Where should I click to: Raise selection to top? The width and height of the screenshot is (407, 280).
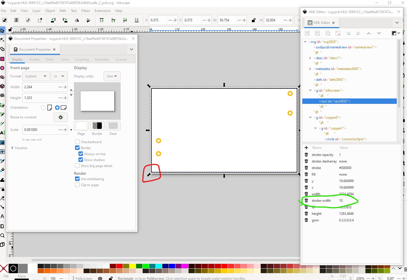[x=102, y=20]
